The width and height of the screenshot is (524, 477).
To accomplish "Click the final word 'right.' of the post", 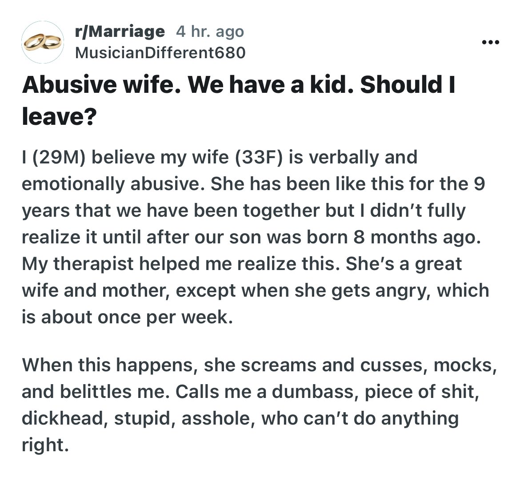I will pyautogui.click(x=45, y=445).
